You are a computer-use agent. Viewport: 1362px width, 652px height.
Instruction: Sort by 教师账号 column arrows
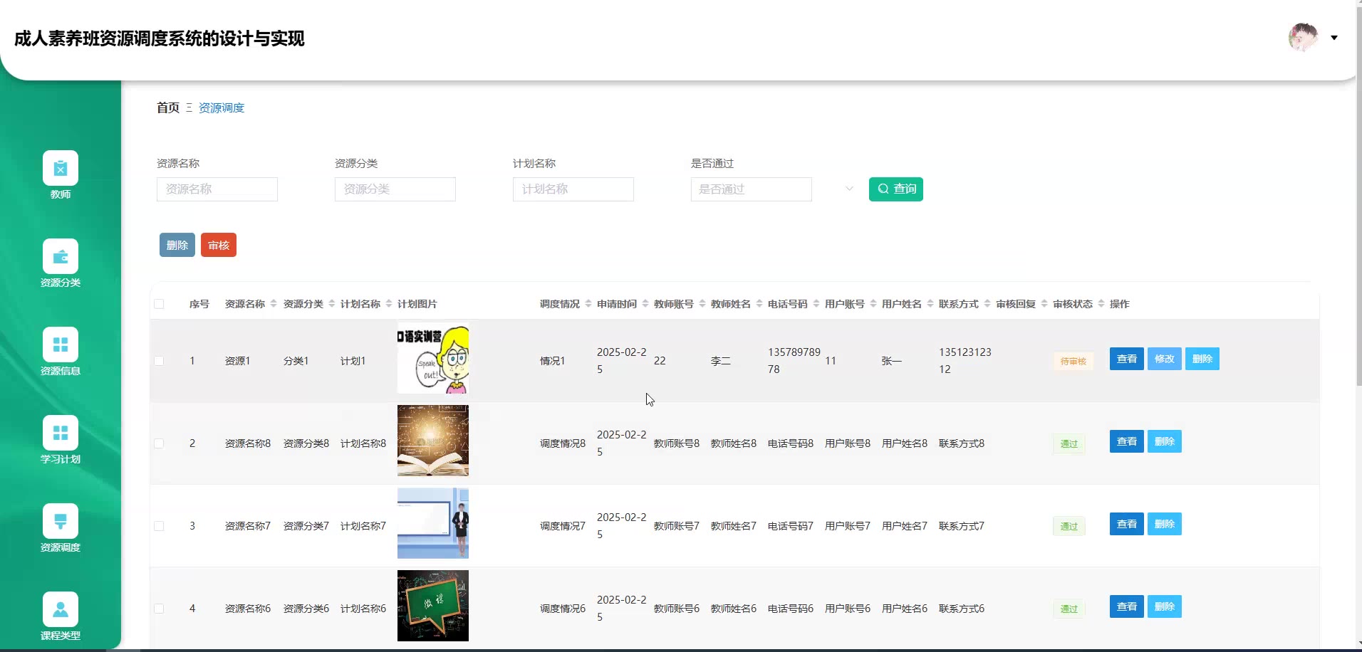[702, 304]
